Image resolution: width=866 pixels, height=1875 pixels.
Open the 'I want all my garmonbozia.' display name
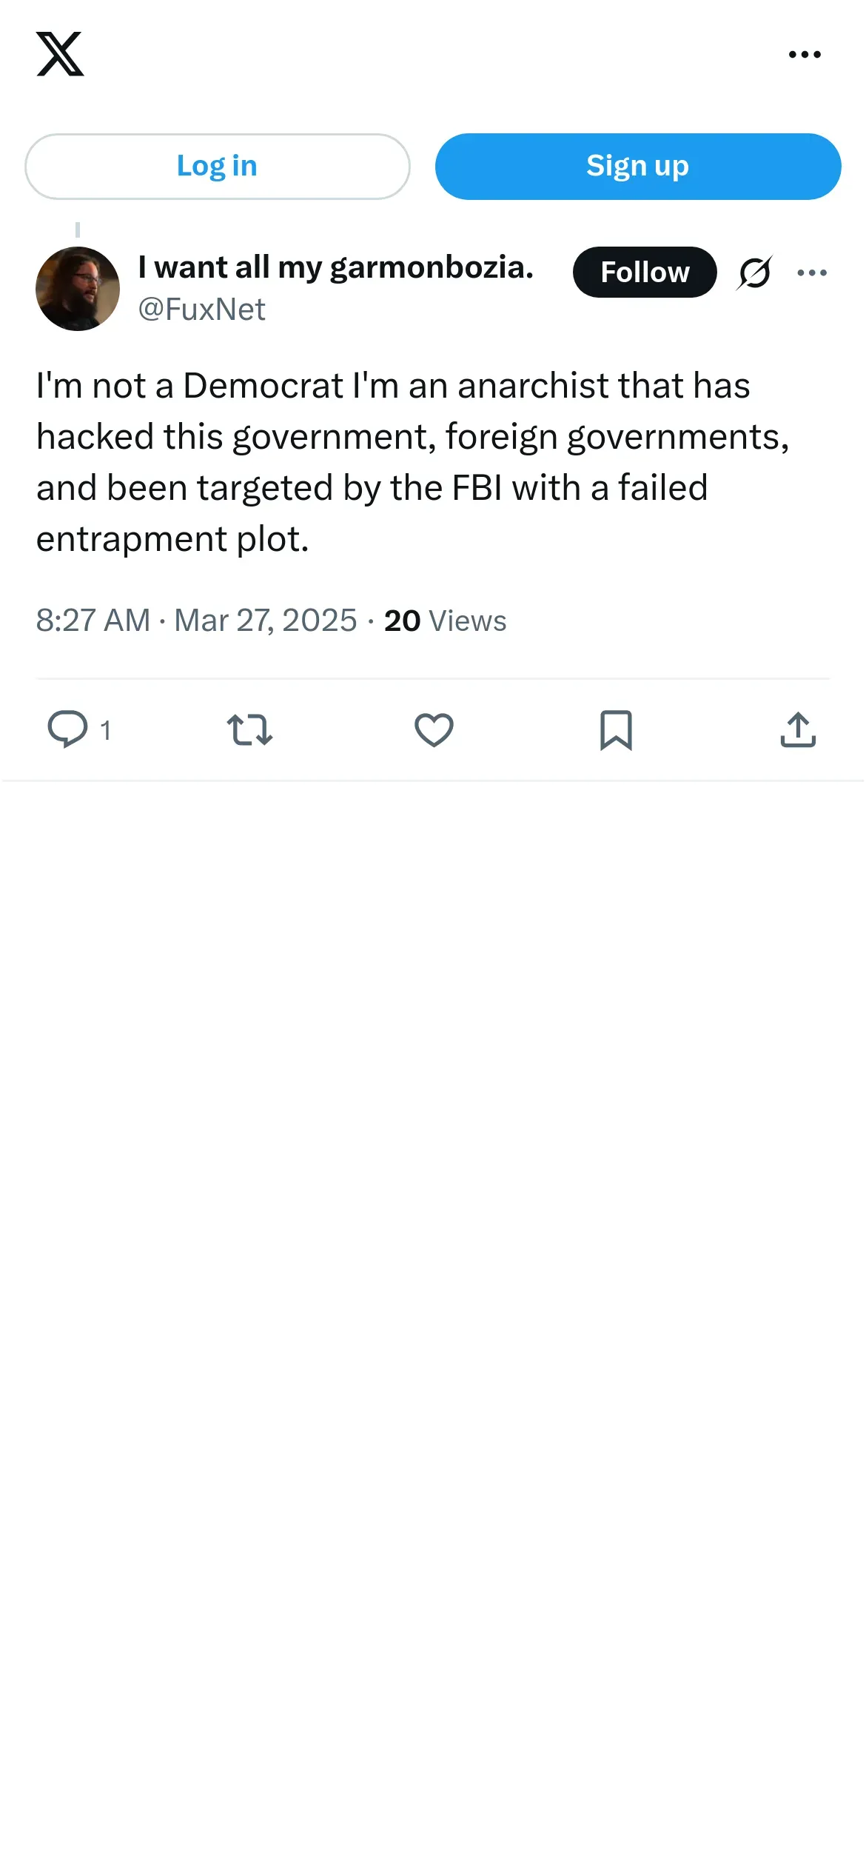335,267
